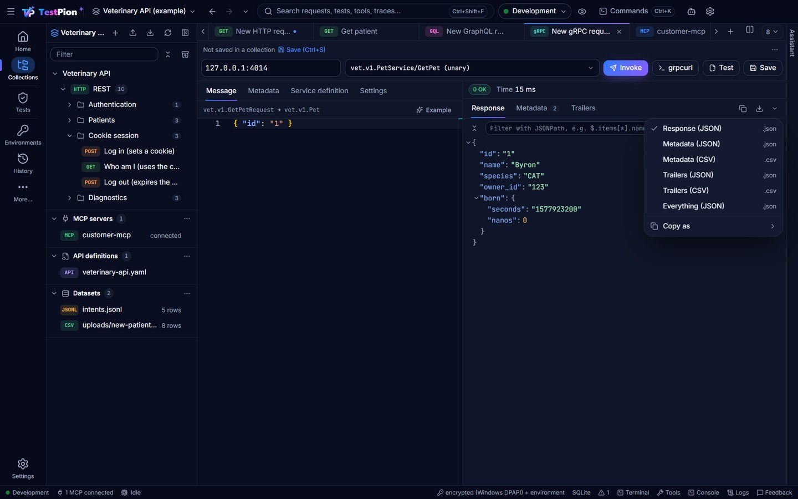The height and width of the screenshot is (499, 798).
Task: Open Settings at sidebar bottom
Action: (x=23, y=469)
